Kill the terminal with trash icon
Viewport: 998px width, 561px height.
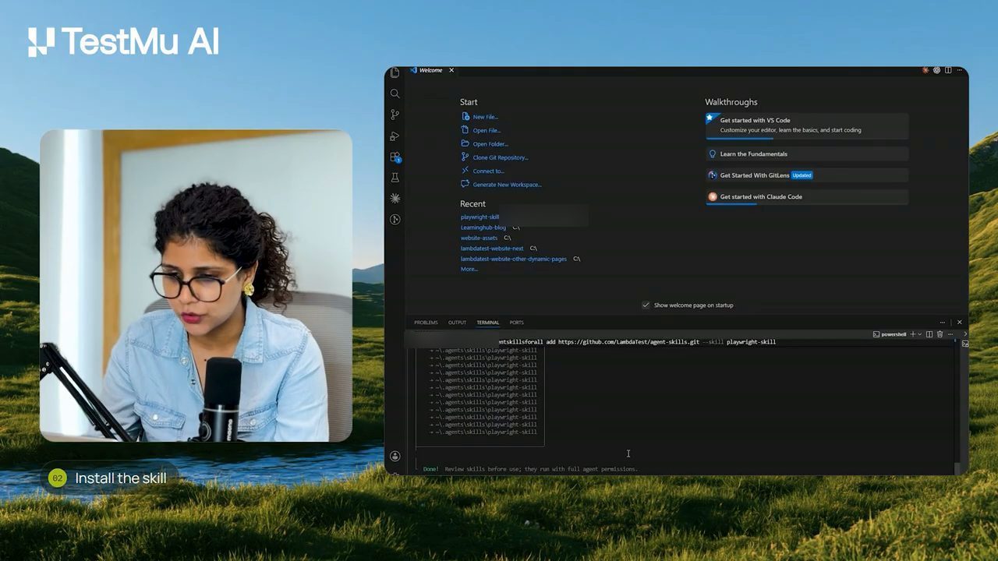[940, 334]
